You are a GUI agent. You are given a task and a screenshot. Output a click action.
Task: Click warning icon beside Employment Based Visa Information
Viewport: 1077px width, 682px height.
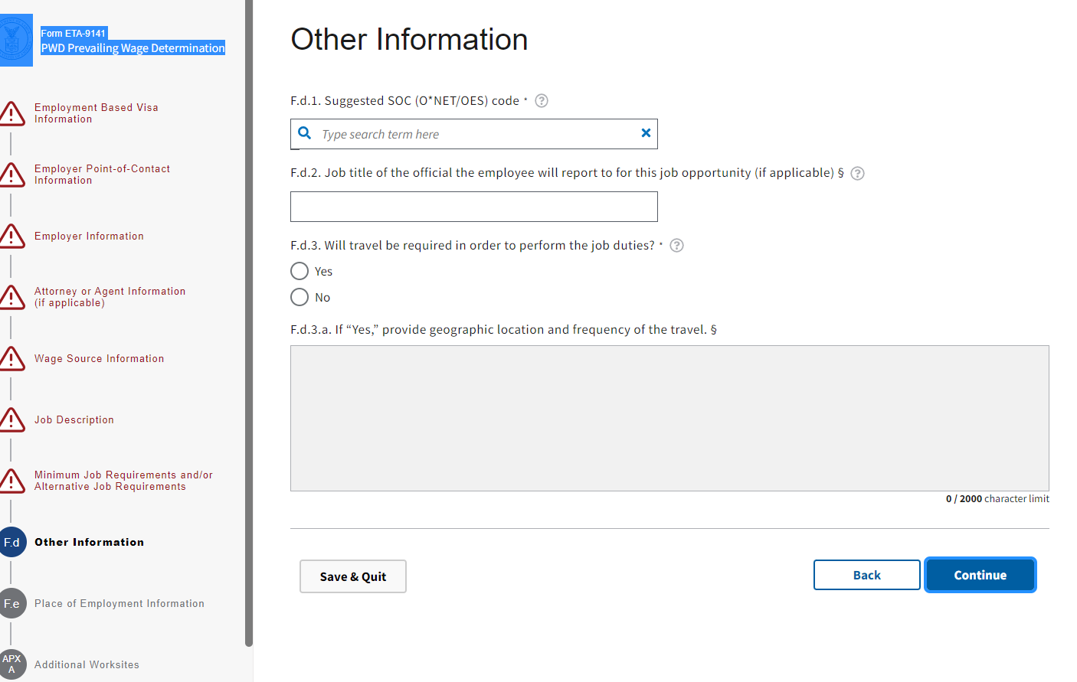[12, 113]
